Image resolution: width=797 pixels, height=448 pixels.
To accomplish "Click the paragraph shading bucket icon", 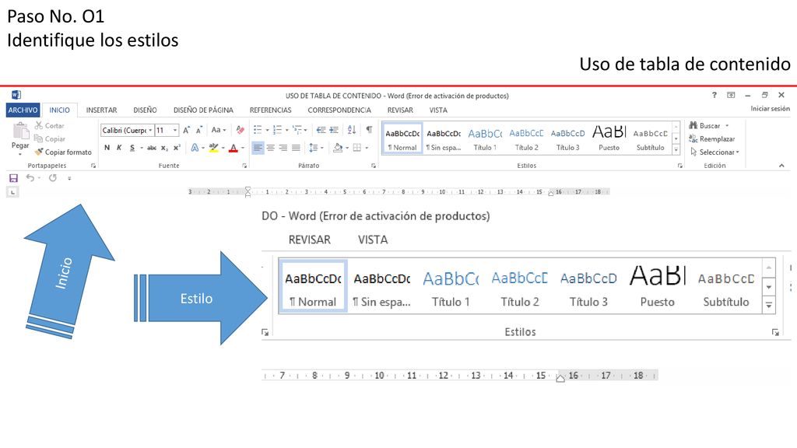I will click(338, 148).
